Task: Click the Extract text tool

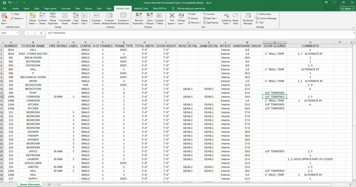Action: (193, 19)
